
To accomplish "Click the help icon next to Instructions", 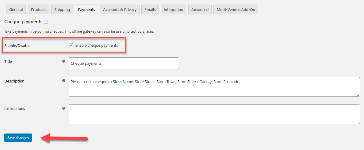I will tap(64, 108).
